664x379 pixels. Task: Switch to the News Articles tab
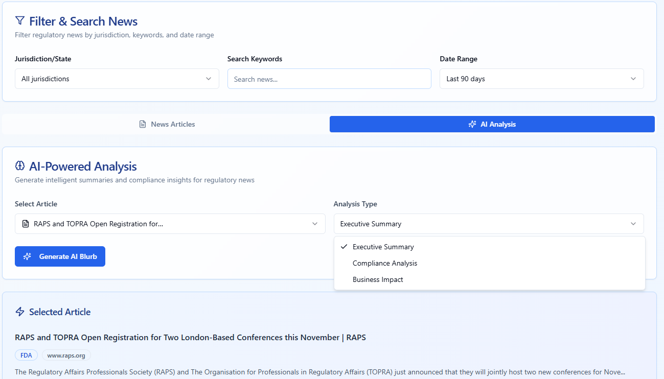point(167,124)
